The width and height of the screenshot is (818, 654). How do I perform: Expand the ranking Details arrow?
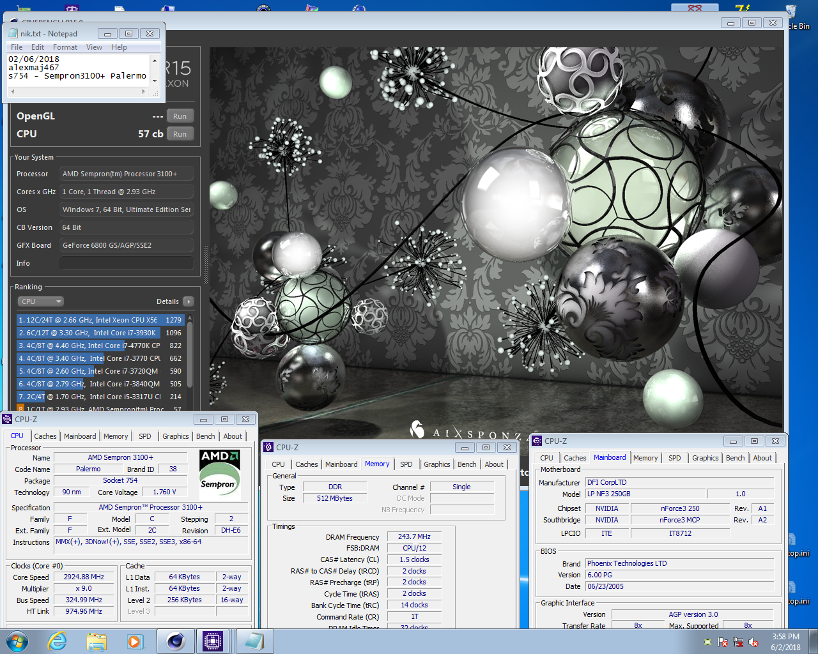pos(188,301)
